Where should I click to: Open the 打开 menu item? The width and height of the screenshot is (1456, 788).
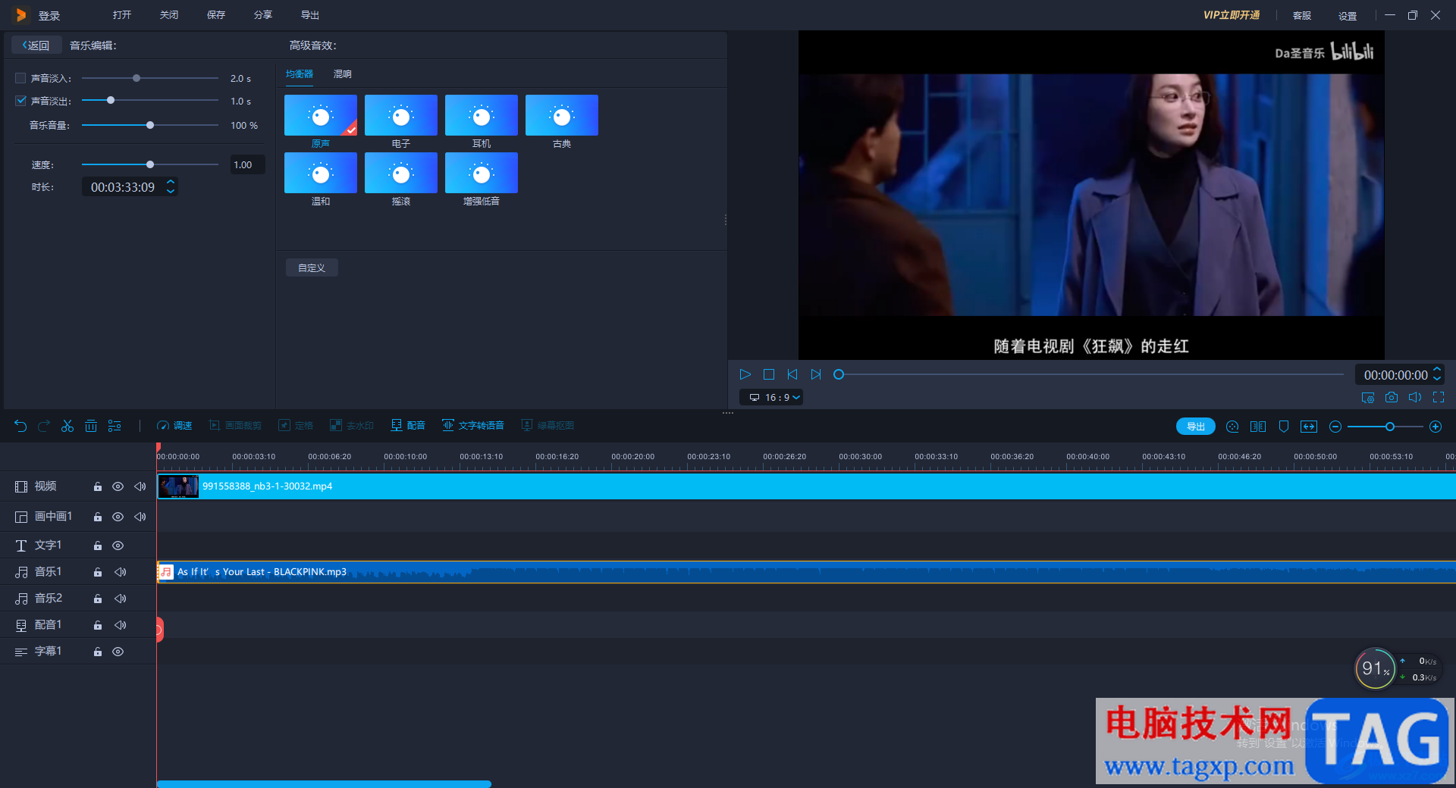tap(122, 15)
